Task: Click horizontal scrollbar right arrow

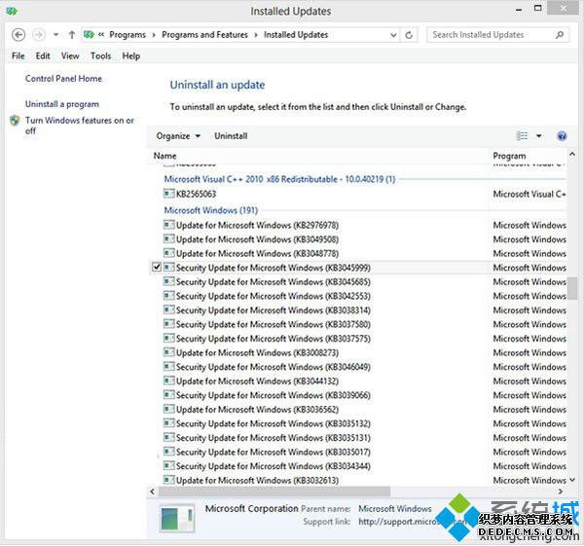Action: 561,491
